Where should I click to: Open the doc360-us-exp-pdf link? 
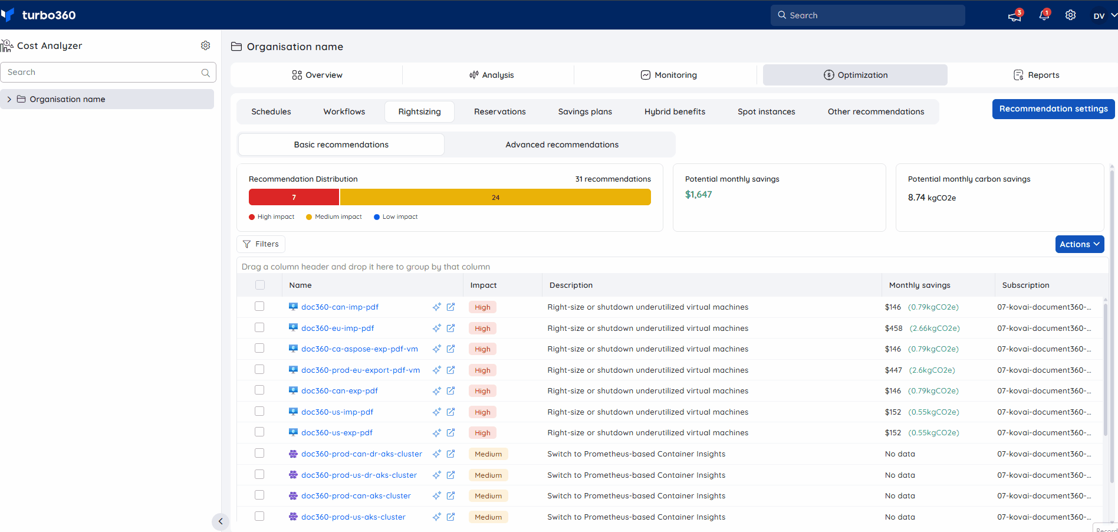337,433
